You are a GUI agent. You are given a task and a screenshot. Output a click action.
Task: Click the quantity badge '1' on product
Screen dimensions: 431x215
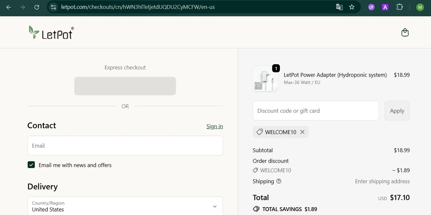coord(276,68)
